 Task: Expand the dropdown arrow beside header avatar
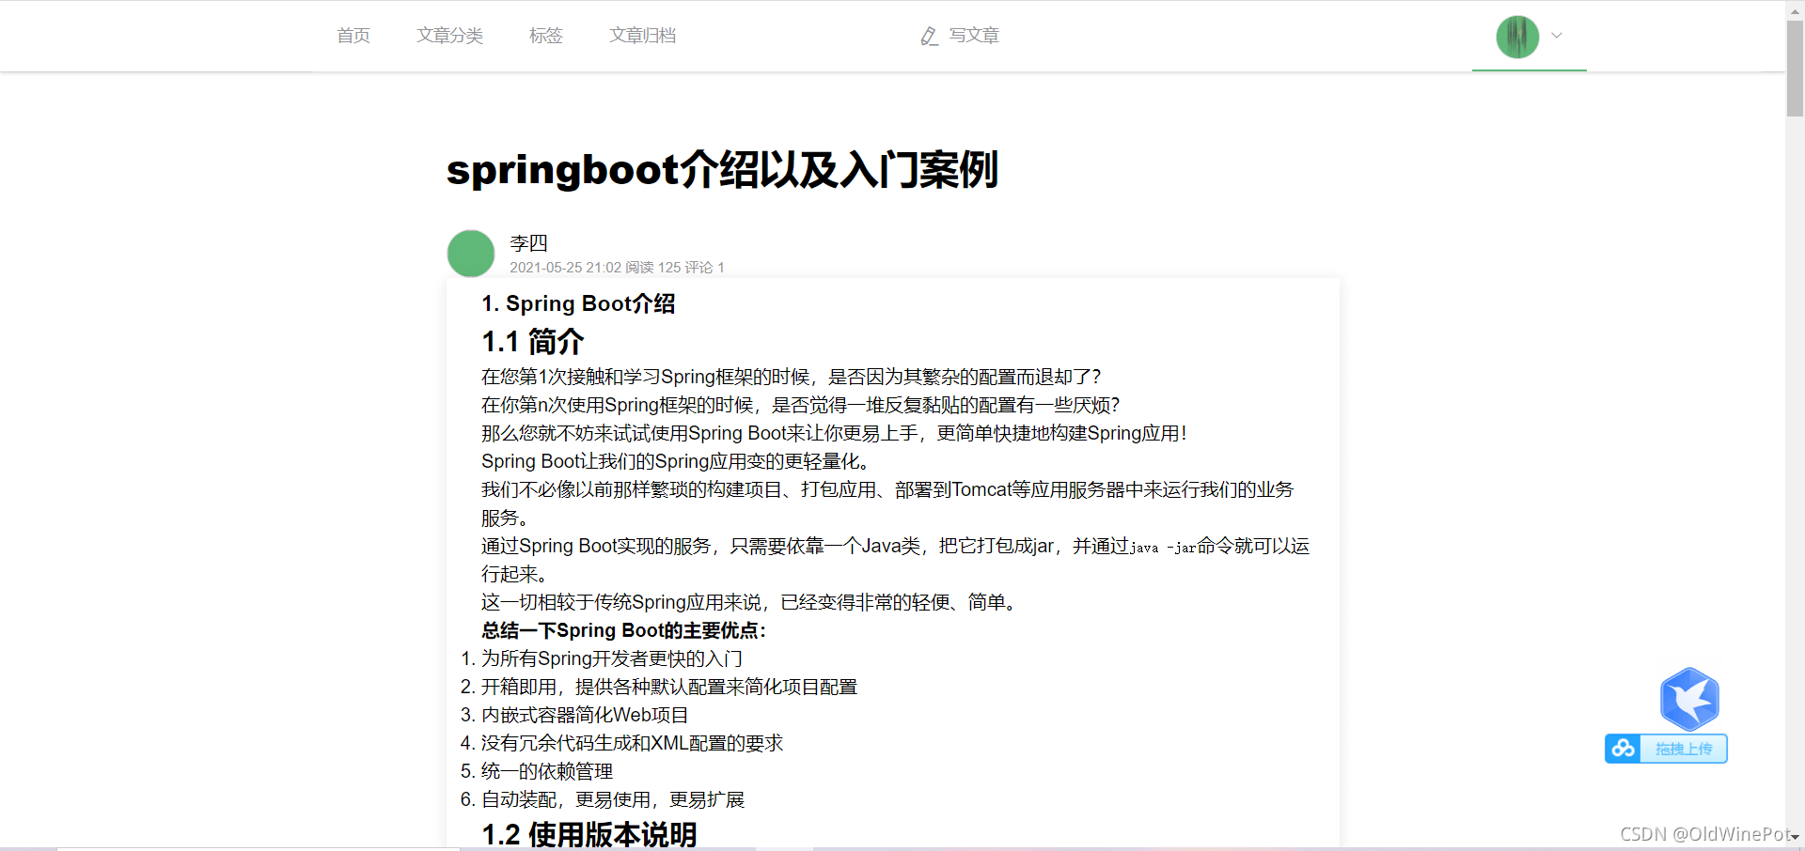tap(1557, 36)
